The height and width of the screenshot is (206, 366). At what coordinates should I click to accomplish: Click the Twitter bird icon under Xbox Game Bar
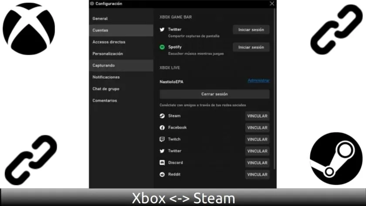[x=162, y=29]
